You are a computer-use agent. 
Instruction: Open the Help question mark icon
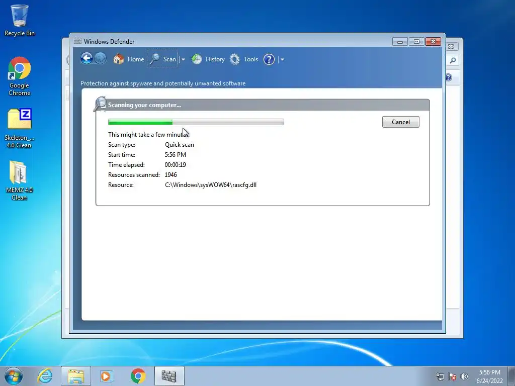click(269, 59)
